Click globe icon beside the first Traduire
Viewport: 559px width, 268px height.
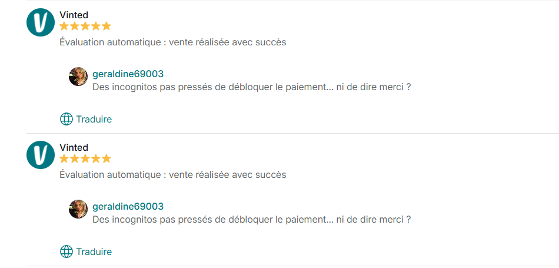tap(66, 119)
